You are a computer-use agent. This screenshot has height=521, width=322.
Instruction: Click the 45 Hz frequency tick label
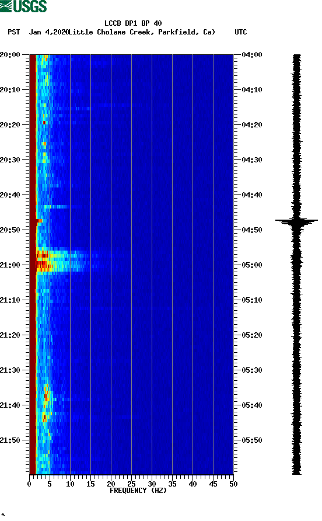click(x=213, y=484)
